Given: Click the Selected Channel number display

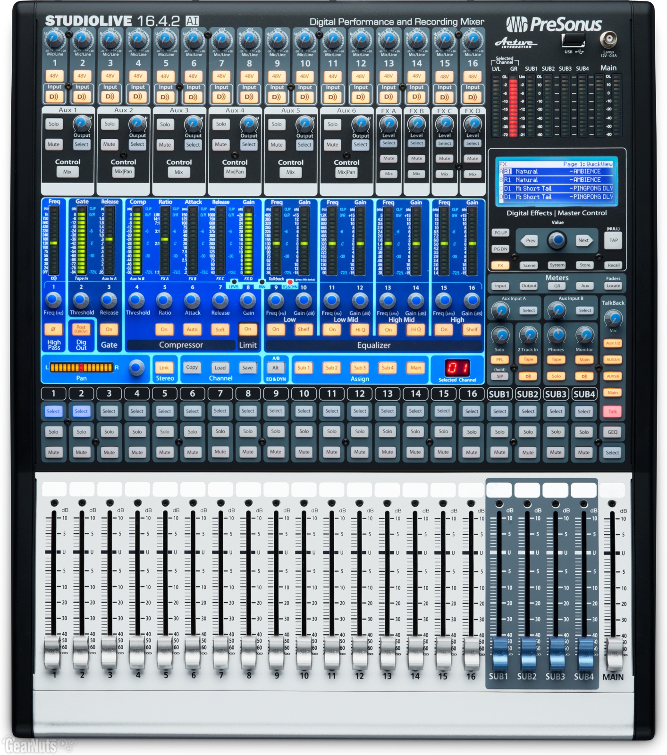Looking at the screenshot, I should click(x=457, y=367).
